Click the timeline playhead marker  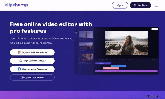[117, 61]
